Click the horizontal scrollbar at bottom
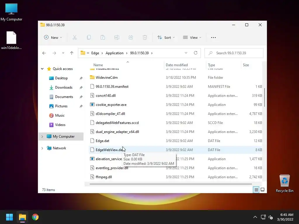Screen dimensions: 299x224 point(171,184)
